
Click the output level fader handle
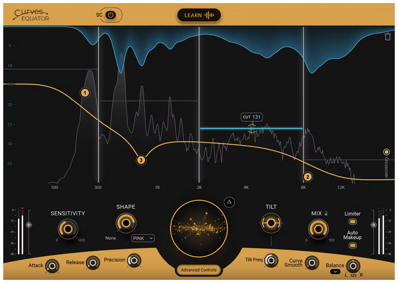tap(374, 225)
